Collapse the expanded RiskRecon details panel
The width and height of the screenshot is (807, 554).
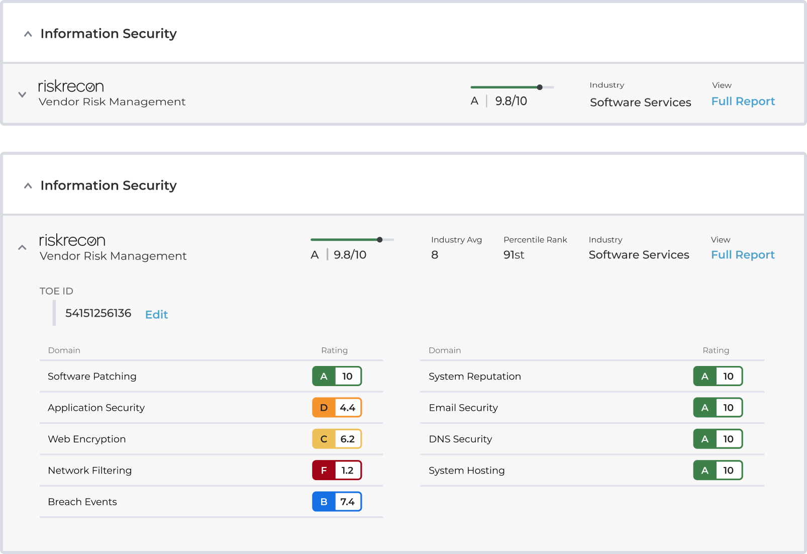click(22, 247)
